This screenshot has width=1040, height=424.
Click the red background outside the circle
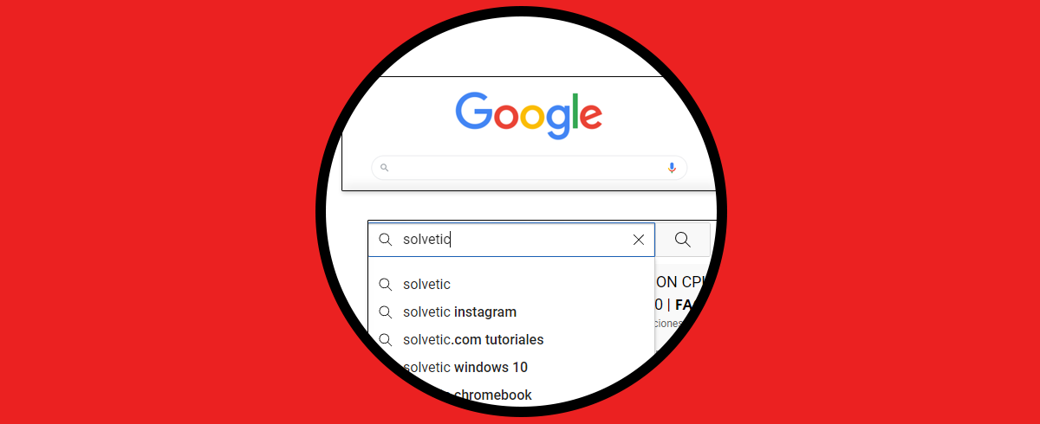pos(130,212)
